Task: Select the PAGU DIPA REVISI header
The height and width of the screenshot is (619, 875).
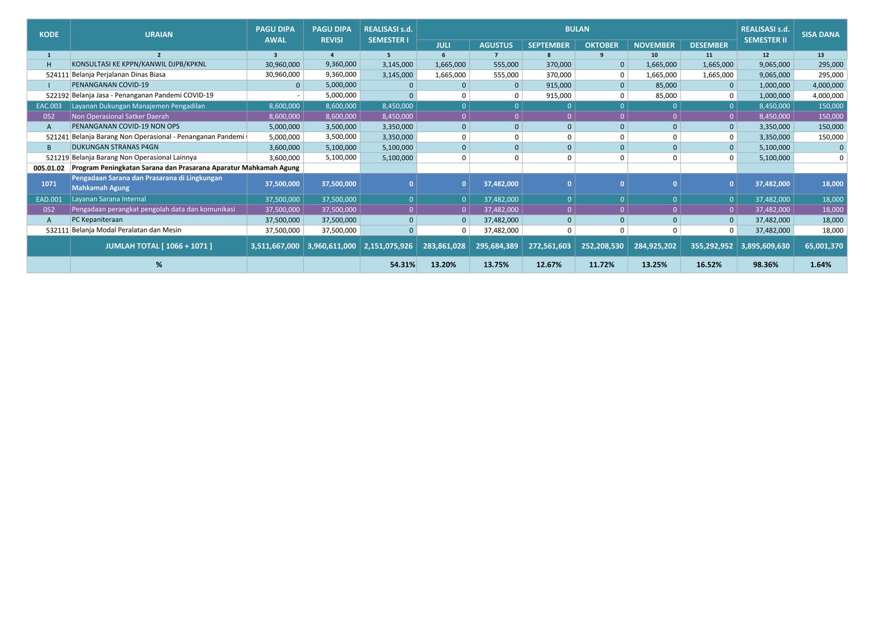Action: click(332, 34)
